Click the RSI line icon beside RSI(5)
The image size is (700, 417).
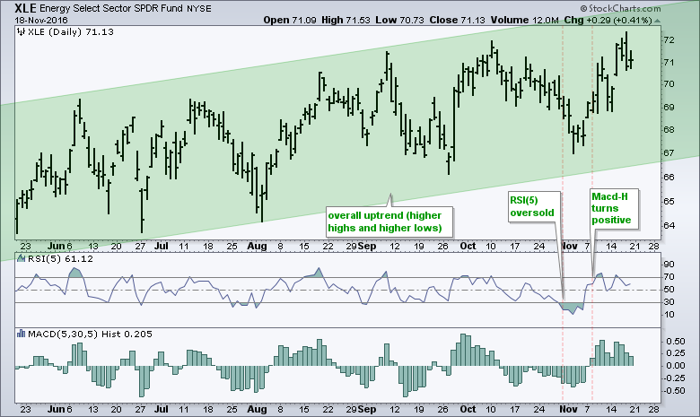tap(21, 258)
